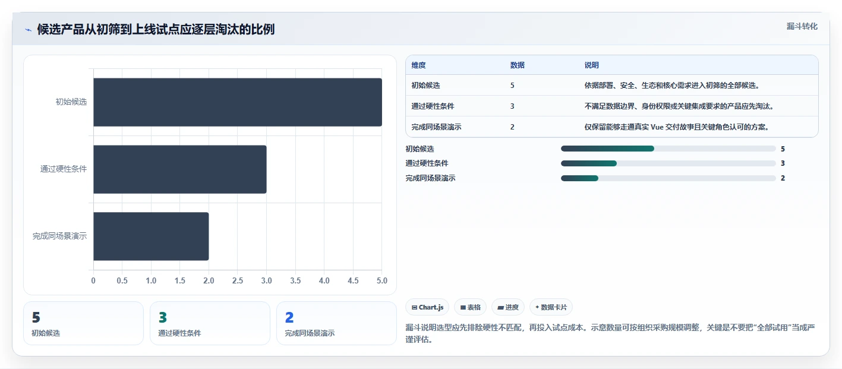The height and width of the screenshot is (369, 842).
Task: Click the value 5 in the table
Action: pos(512,86)
